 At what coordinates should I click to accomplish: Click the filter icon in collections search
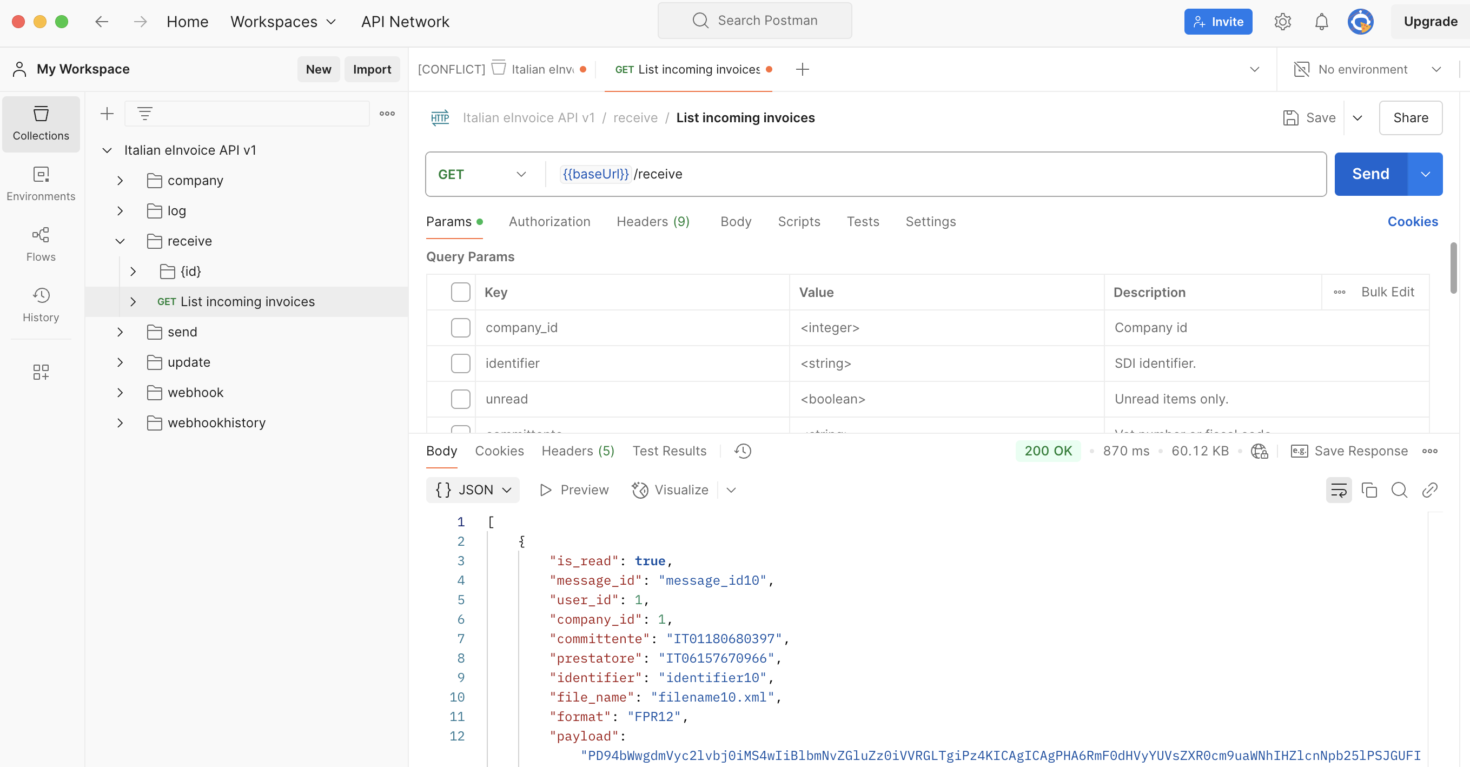[x=145, y=114]
